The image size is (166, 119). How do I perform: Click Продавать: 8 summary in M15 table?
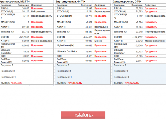point(8,71)
